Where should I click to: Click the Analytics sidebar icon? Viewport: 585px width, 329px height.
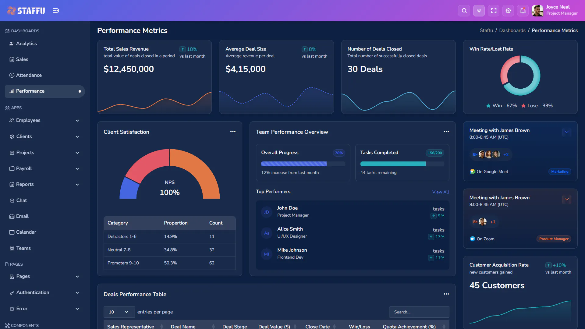12,44
